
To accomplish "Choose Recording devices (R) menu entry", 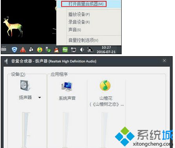I will coord(79,22).
